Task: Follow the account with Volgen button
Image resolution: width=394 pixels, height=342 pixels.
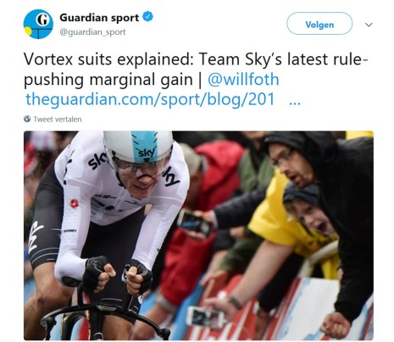Action: (319, 24)
